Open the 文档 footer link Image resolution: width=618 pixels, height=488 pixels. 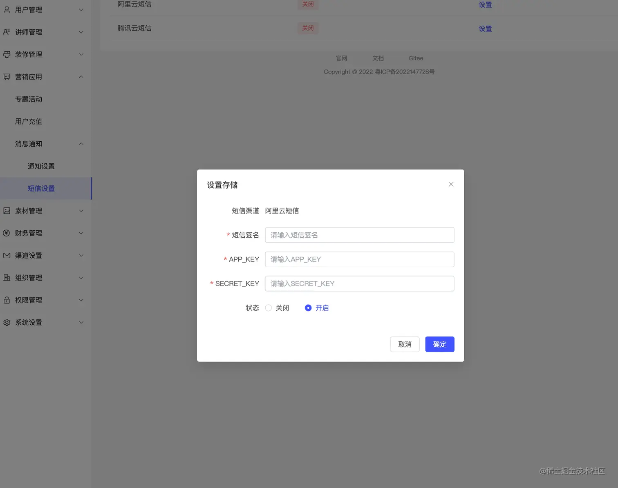pyautogui.click(x=378, y=58)
